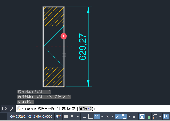The image size is (170, 121).
Task: Open object snap settings dropdown
Action: pos(130,117)
